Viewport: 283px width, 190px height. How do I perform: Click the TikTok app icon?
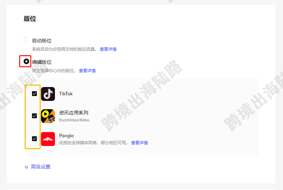click(48, 94)
